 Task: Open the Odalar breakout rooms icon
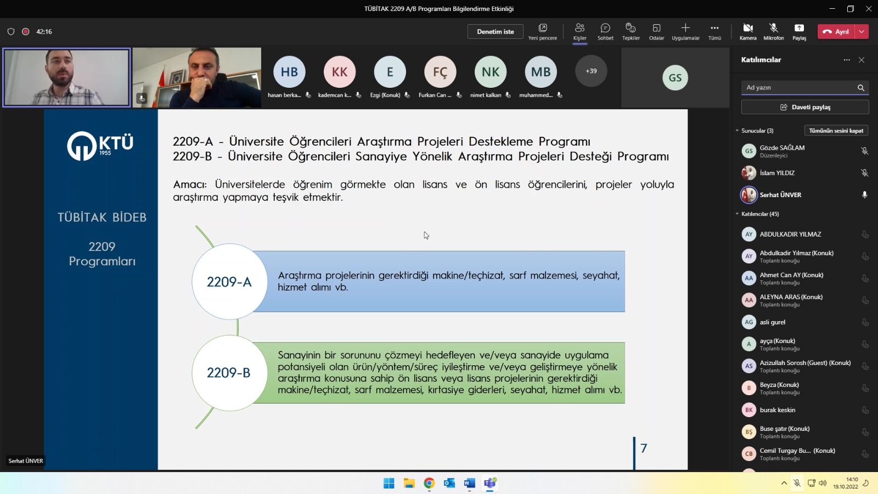[656, 29]
